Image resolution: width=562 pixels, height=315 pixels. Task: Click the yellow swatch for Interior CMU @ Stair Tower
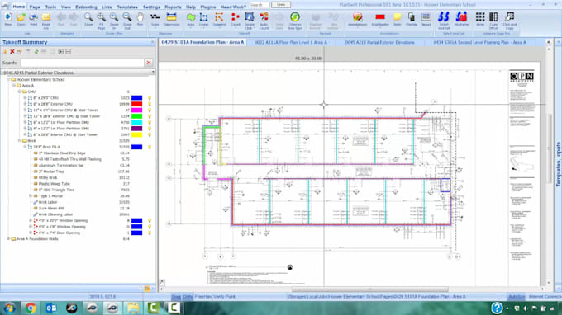pos(136,134)
